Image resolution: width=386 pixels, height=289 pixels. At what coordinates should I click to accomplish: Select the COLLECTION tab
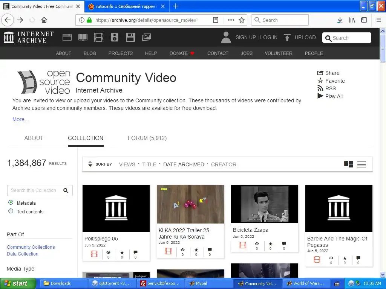[86, 138]
